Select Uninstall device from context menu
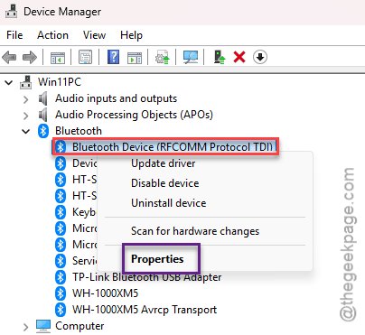Image resolution: width=365 pixels, height=335 pixels. 169,203
